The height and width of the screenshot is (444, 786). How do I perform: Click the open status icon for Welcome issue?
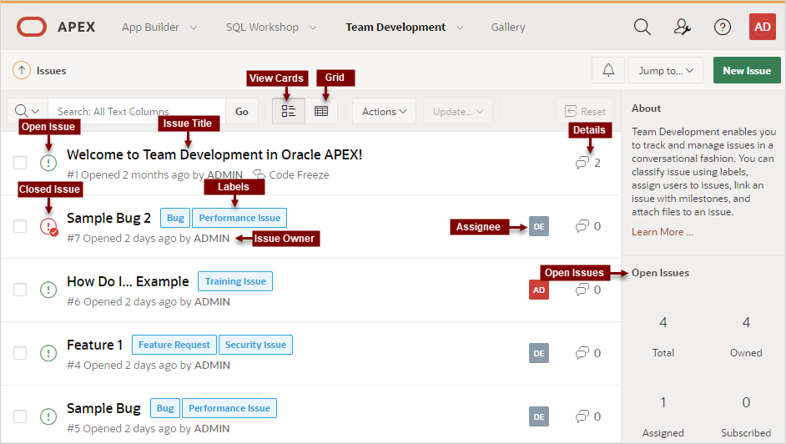[48, 163]
